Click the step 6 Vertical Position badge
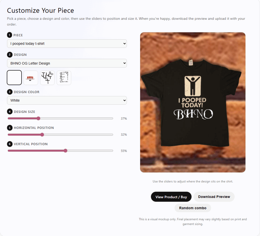The width and height of the screenshot is (260, 236). 9,144
